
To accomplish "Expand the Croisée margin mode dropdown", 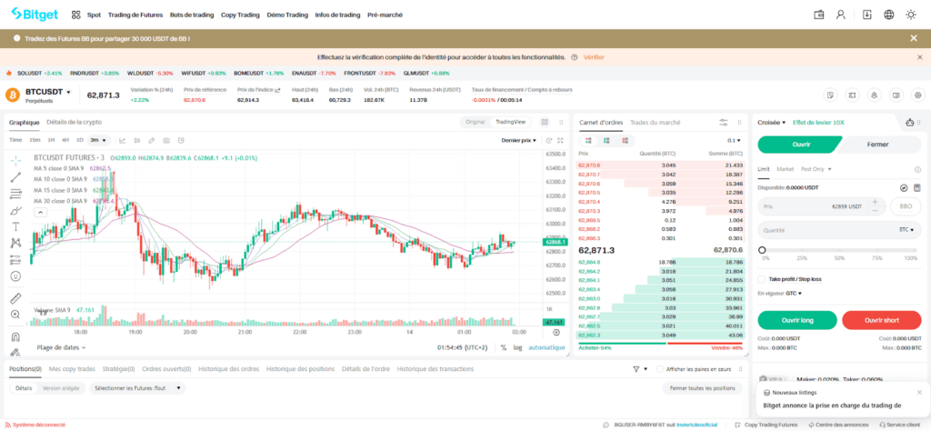I will pyautogui.click(x=771, y=122).
